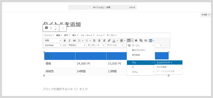Click the insert link icon
Screen dimensions: 213x98
click(x=109, y=41)
